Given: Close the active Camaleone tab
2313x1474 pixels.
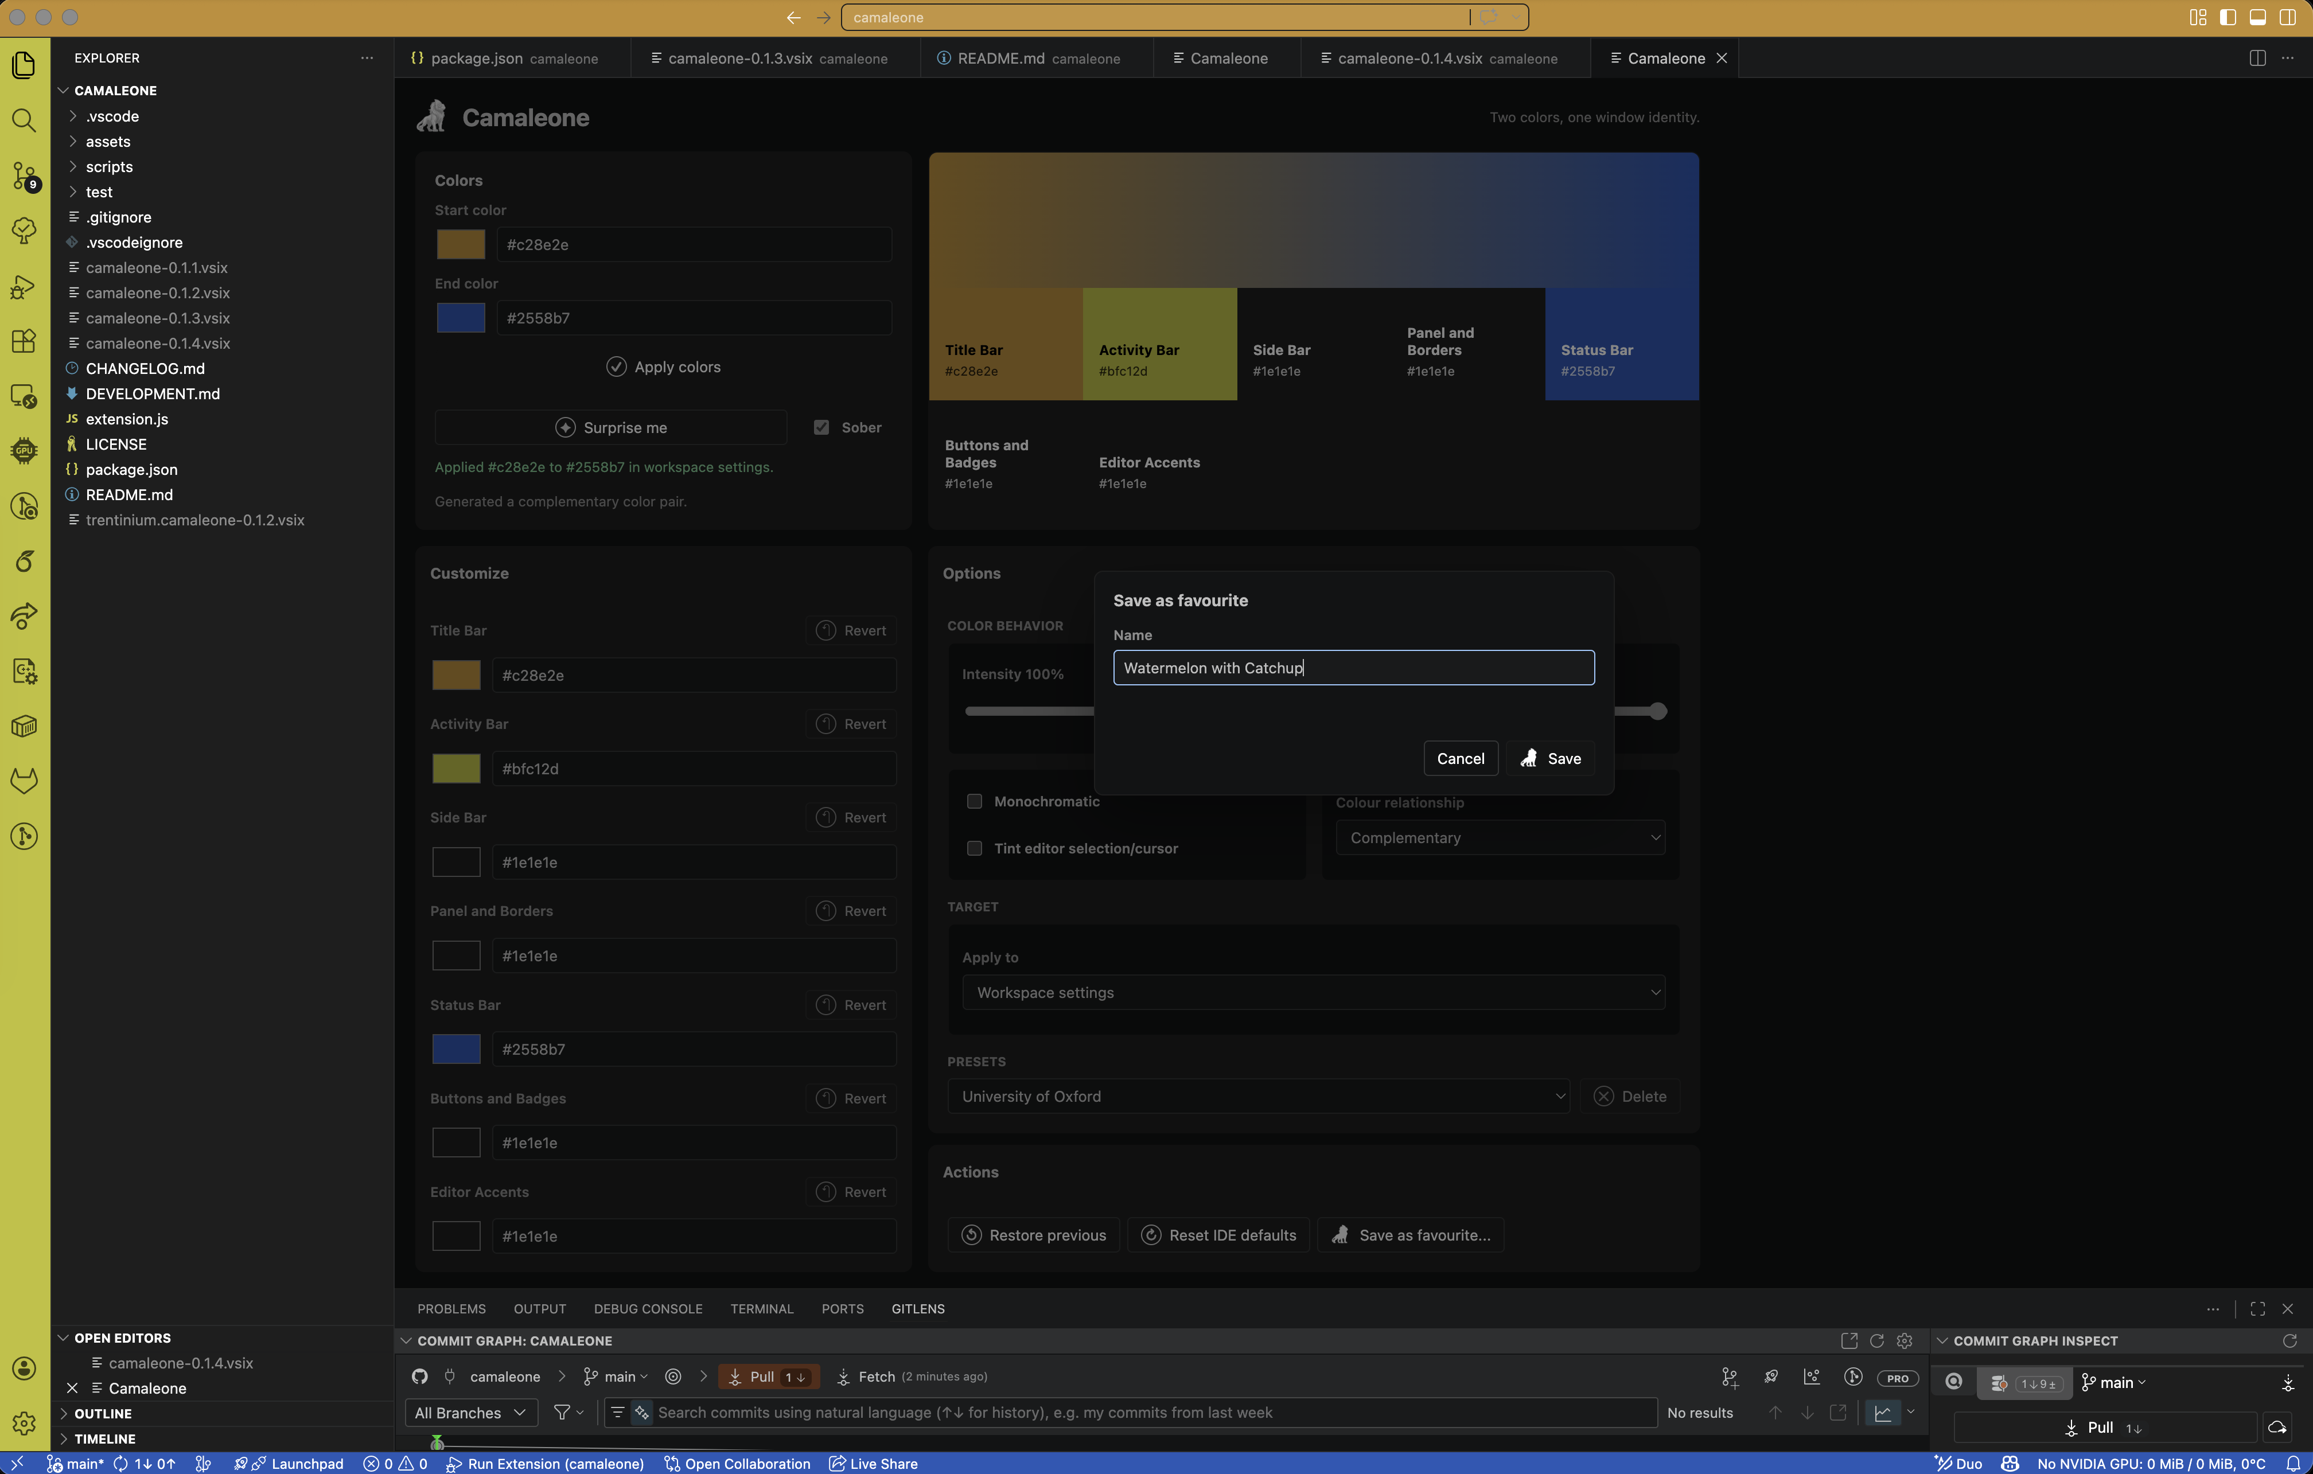Looking at the screenshot, I should point(1722,57).
